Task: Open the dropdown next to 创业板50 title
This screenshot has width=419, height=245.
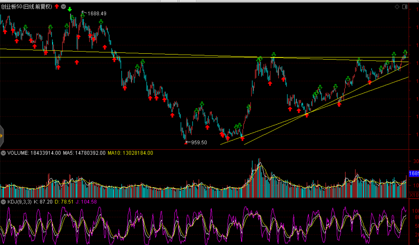Action: (x=63, y=7)
